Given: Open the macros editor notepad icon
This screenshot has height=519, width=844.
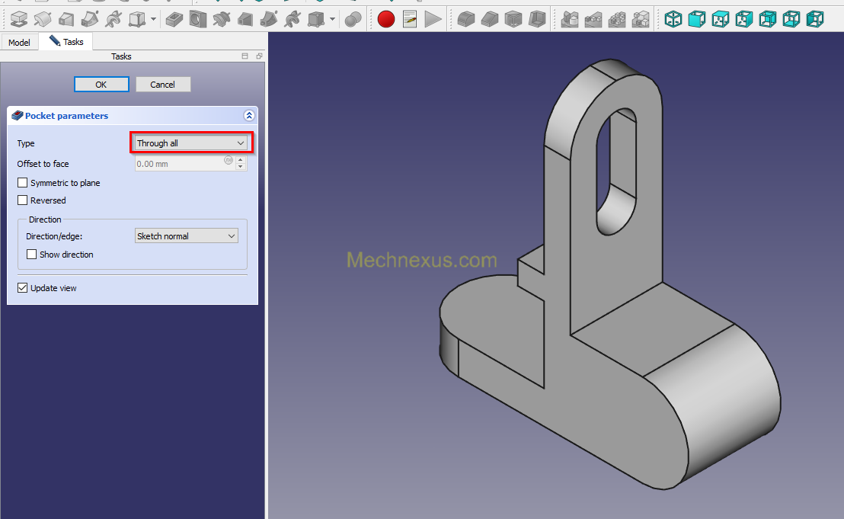Looking at the screenshot, I should click(410, 18).
